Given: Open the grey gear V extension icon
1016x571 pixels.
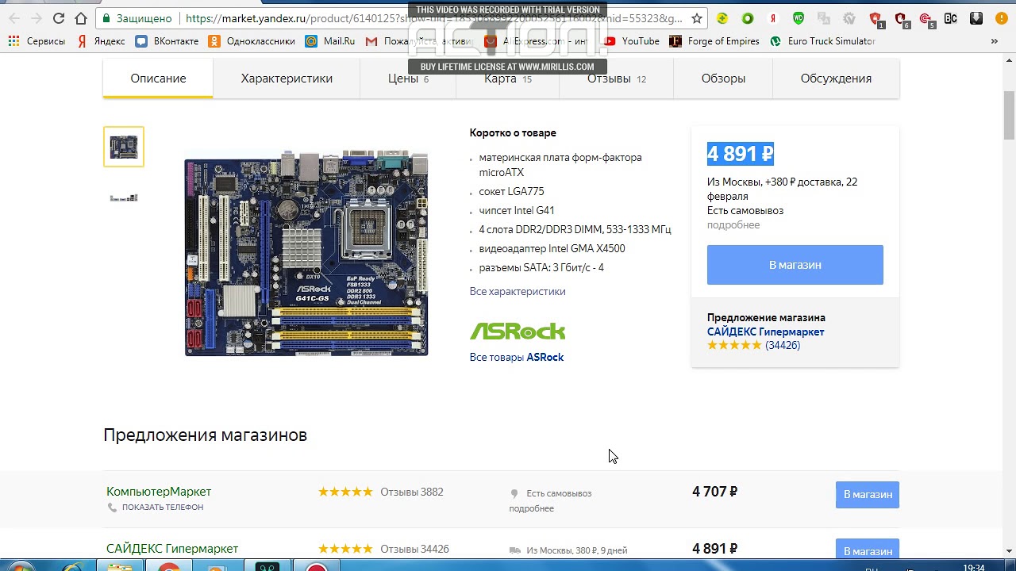Looking at the screenshot, I should [849, 18].
